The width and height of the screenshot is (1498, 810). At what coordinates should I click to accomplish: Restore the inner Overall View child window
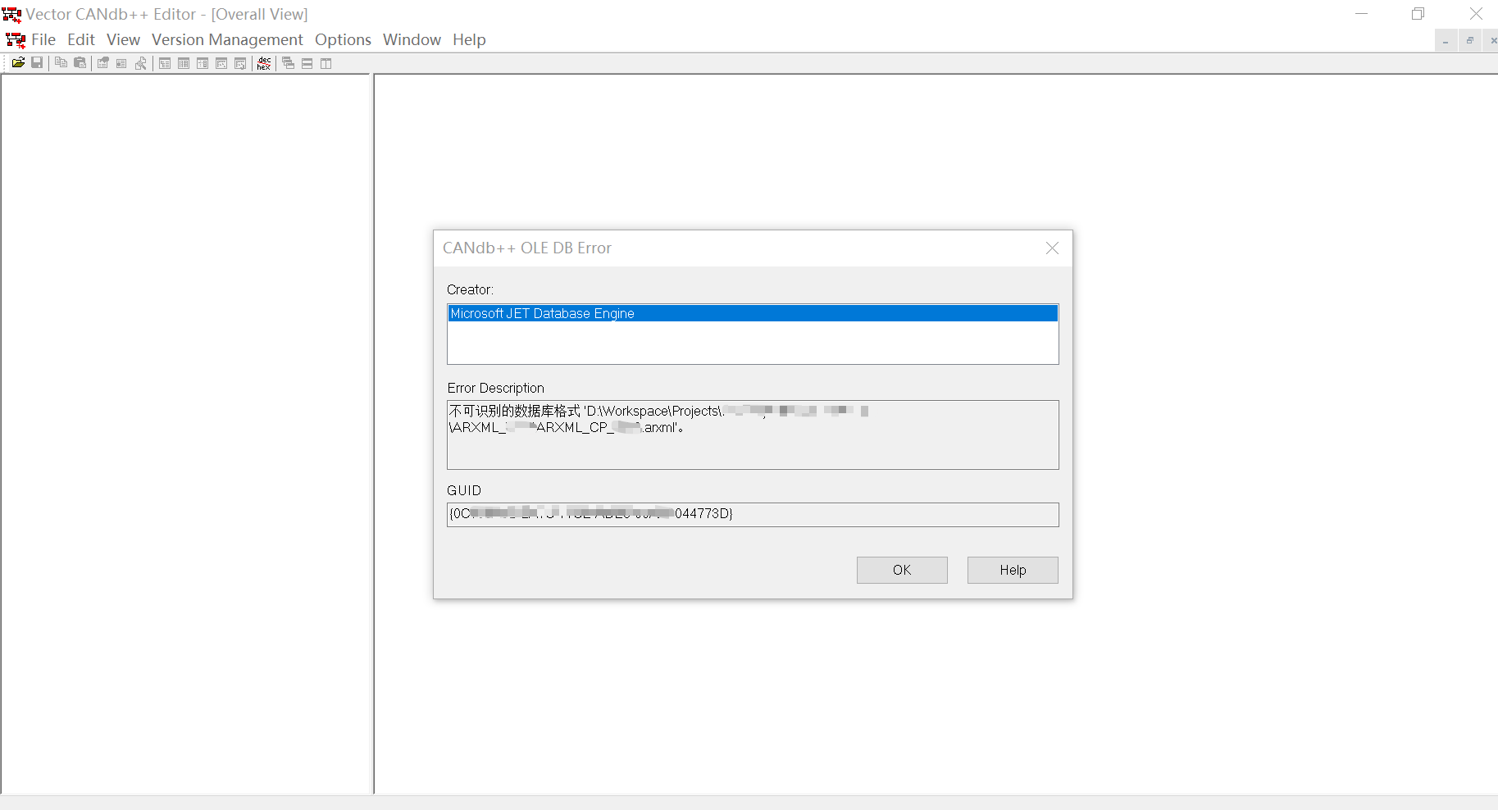point(1469,40)
